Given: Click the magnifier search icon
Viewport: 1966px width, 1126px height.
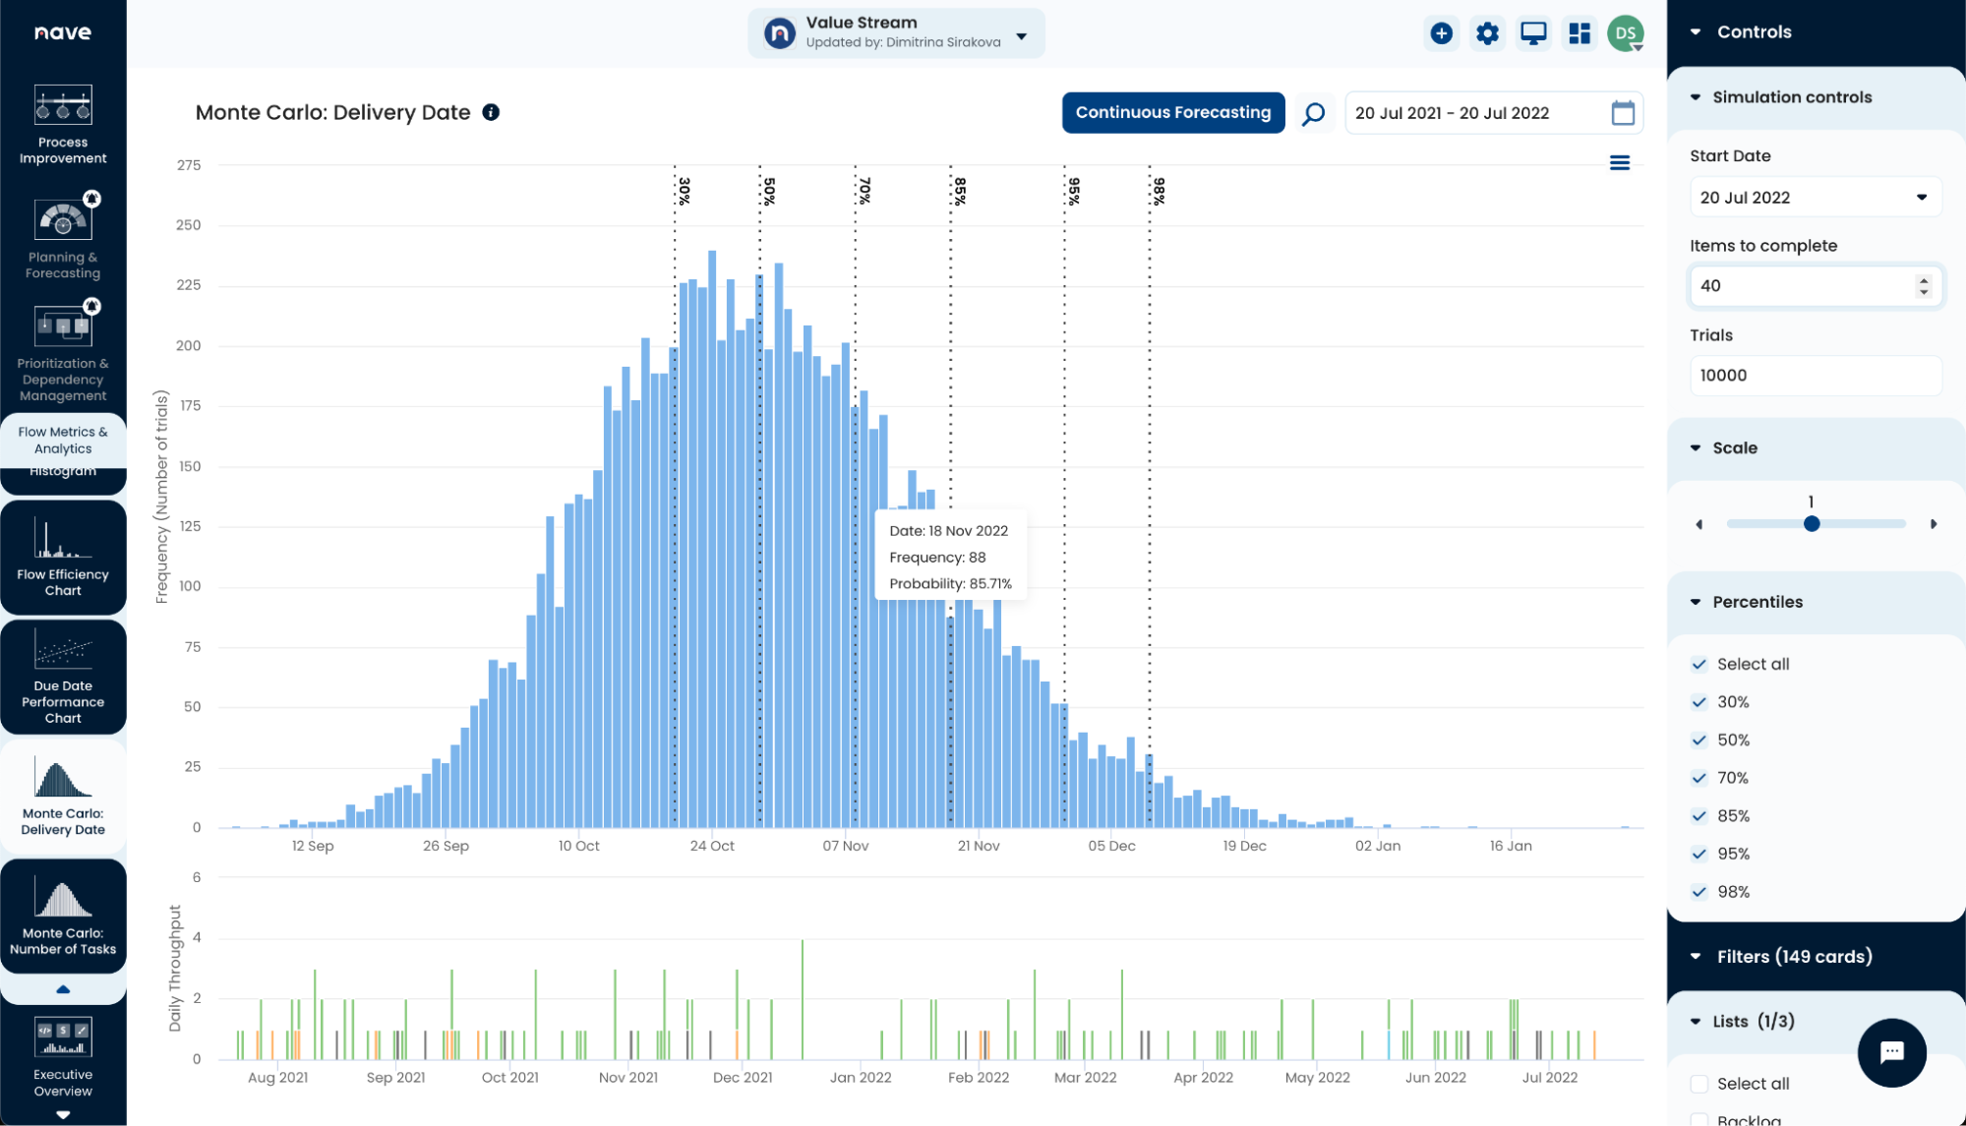Looking at the screenshot, I should [x=1313, y=114].
